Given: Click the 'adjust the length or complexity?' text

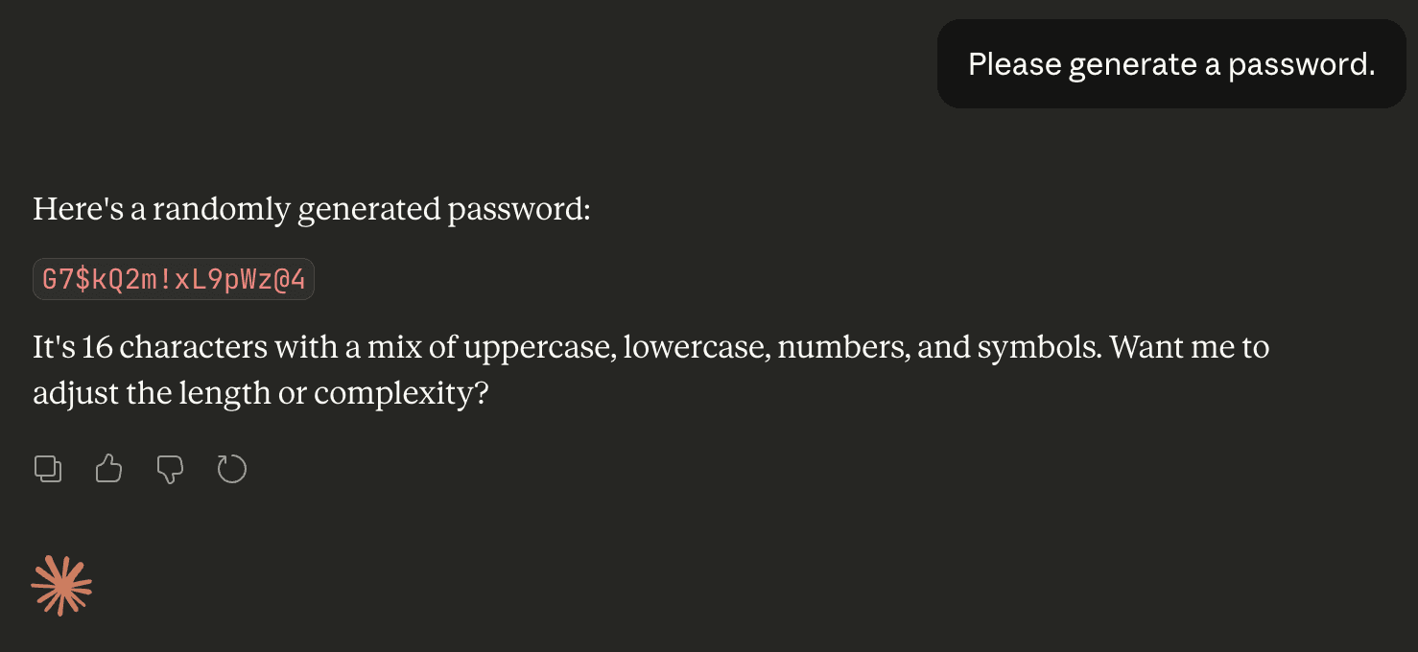Looking at the screenshot, I should (261, 392).
